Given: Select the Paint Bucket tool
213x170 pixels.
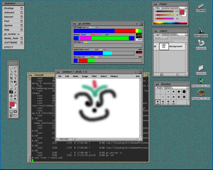Looking at the screenshot, I should point(11,82).
